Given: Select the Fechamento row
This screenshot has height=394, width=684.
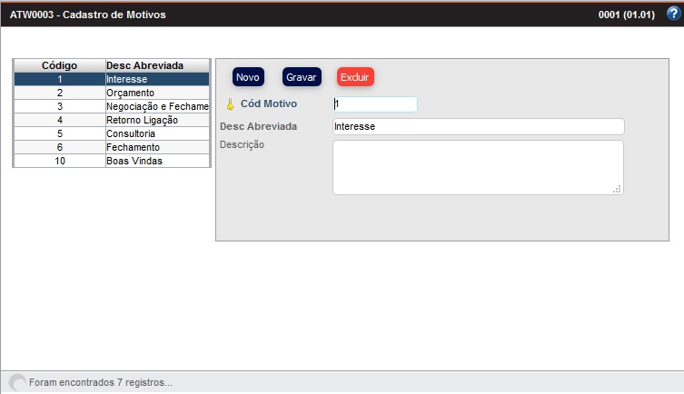Looking at the screenshot, I should tap(157, 147).
